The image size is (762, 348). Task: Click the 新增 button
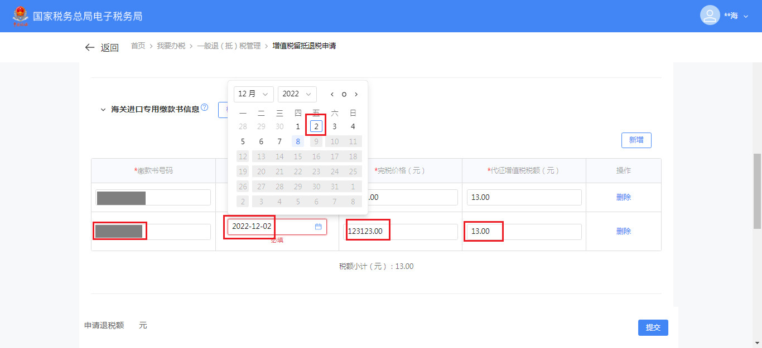pos(636,140)
